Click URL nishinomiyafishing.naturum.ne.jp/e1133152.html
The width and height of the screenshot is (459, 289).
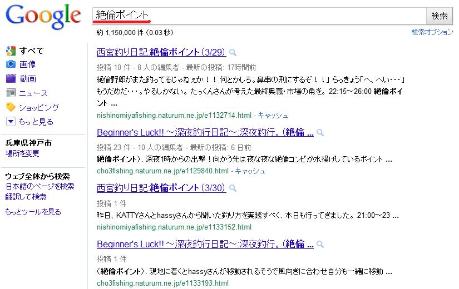click(174, 227)
